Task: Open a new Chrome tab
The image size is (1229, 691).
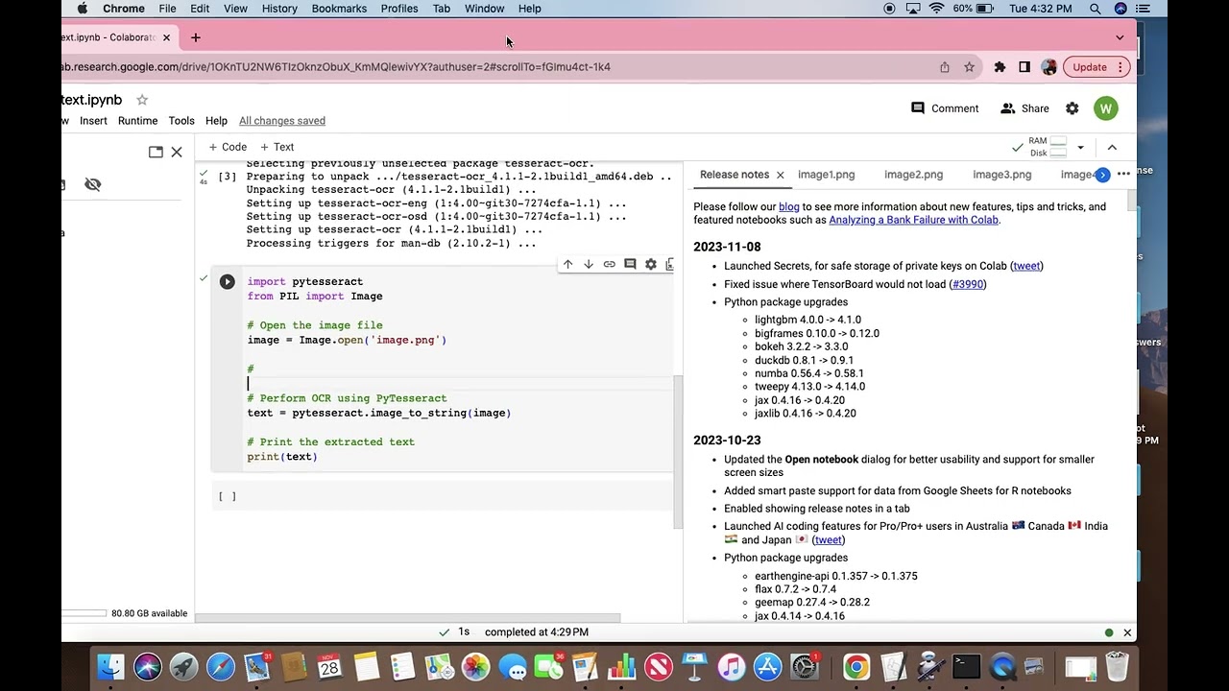Action: pos(196,37)
